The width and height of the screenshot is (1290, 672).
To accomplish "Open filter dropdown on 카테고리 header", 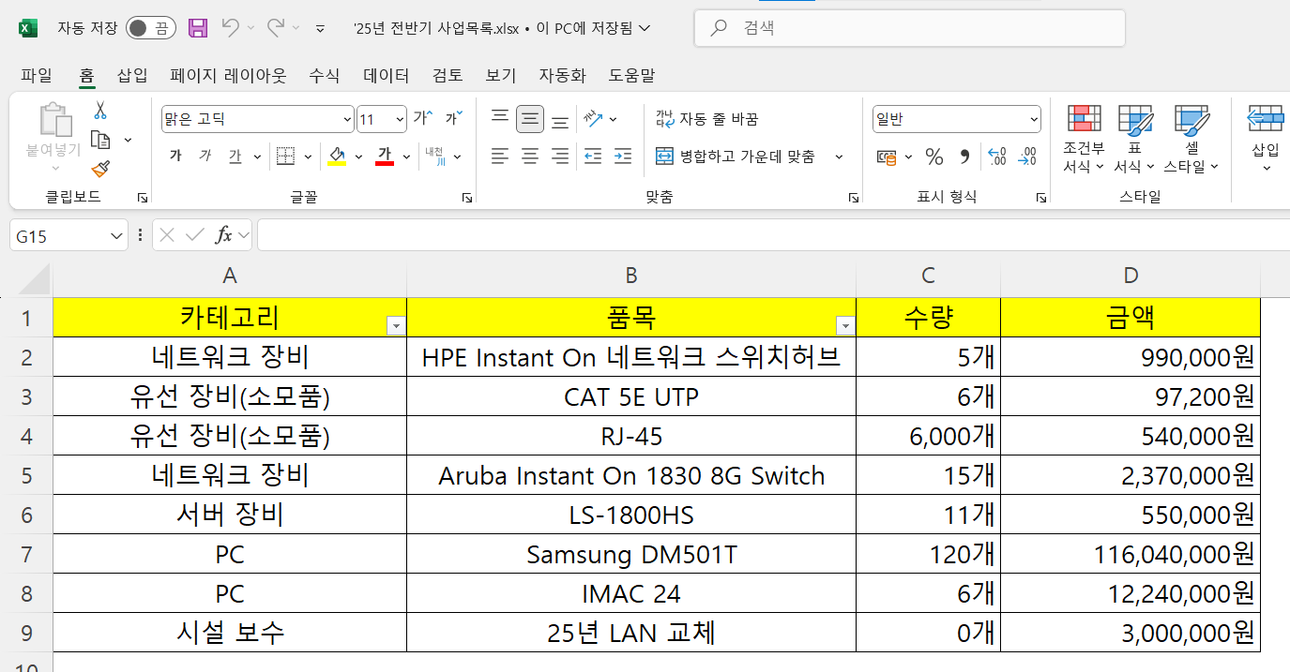I will [x=396, y=325].
